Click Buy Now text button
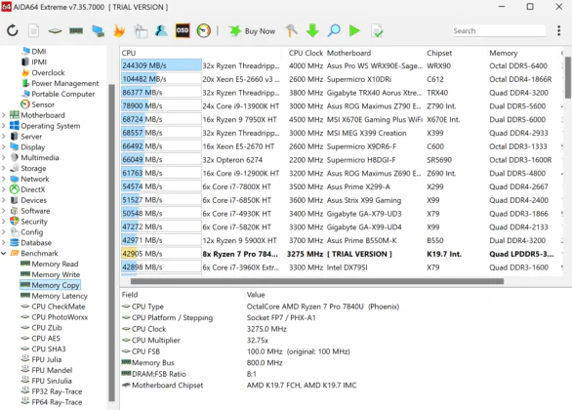 tap(260, 31)
